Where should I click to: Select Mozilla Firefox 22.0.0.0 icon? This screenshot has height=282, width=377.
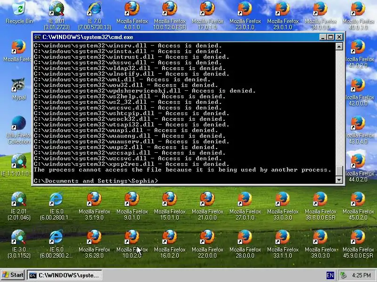tap(207, 244)
